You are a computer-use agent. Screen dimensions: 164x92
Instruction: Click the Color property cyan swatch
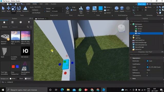coord(148,67)
